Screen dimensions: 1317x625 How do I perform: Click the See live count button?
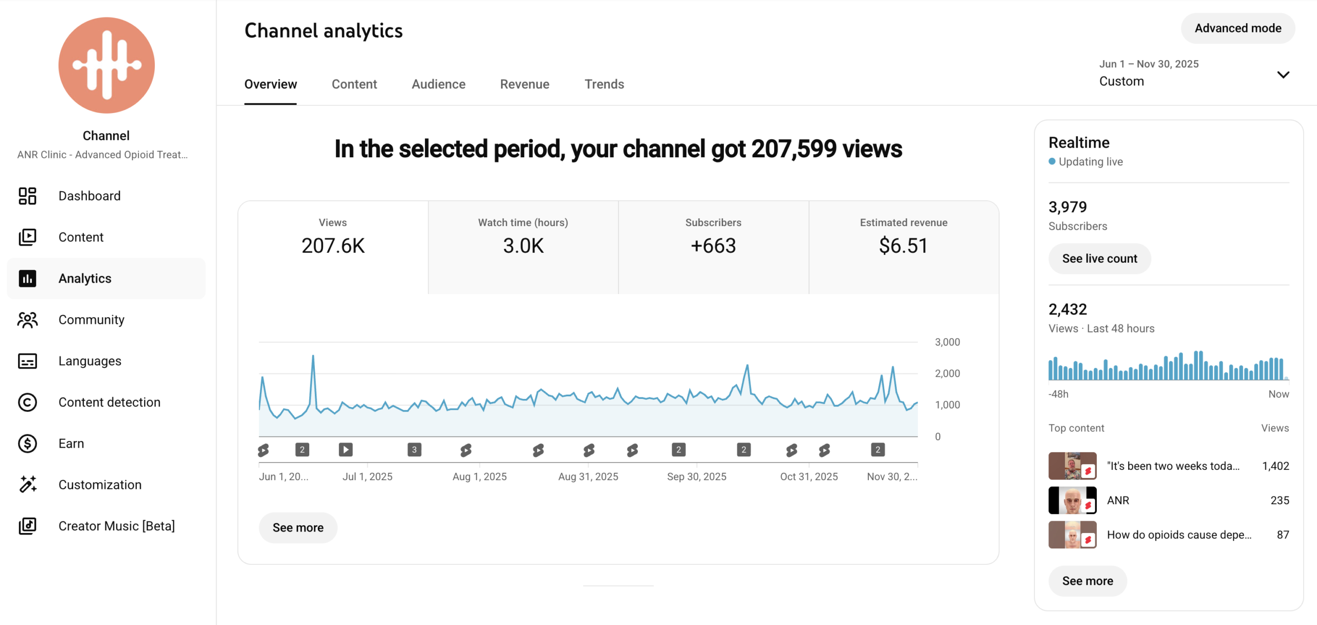coord(1099,259)
